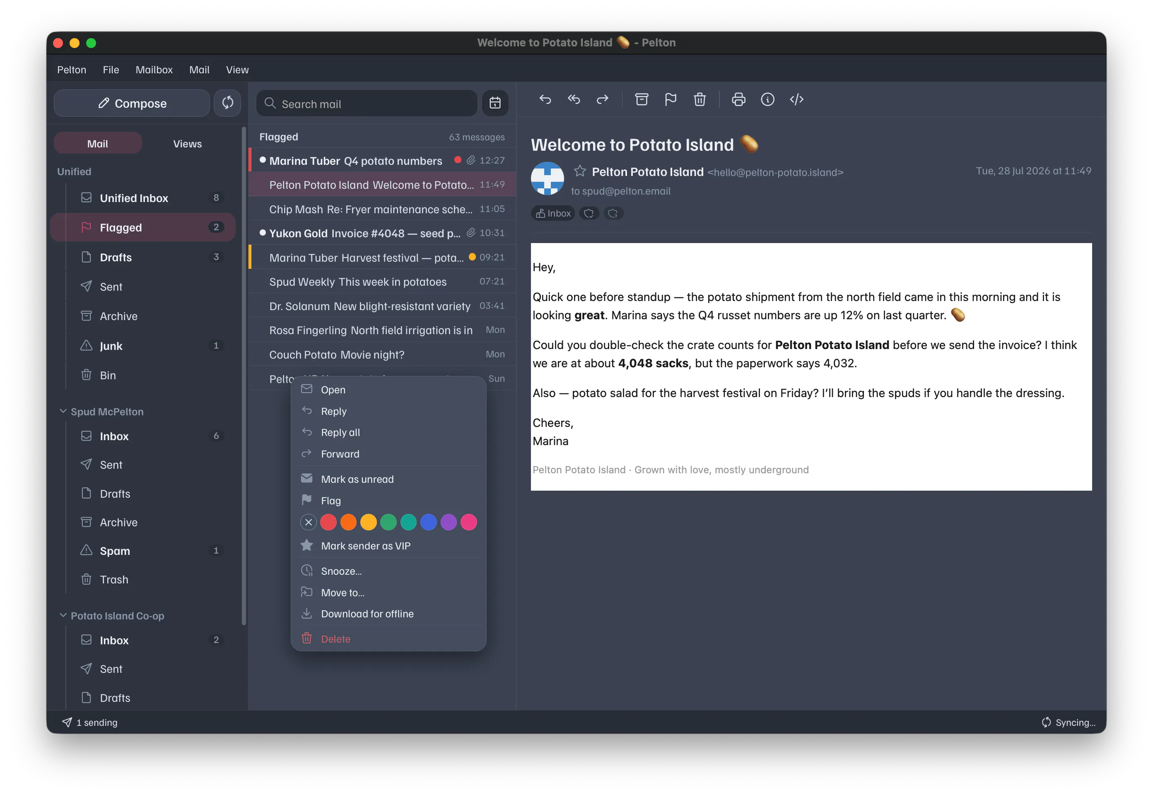Click the Pelton Potato Island sender avatar
The height and width of the screenshot is (795, 1153).
point(547,178)
